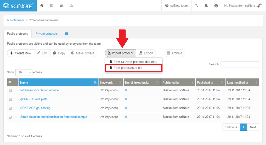Open the Show entries count dropdown

(24, 72)
